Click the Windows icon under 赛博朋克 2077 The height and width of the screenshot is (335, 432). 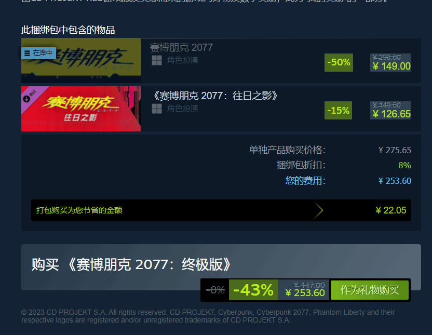(157, 60)
